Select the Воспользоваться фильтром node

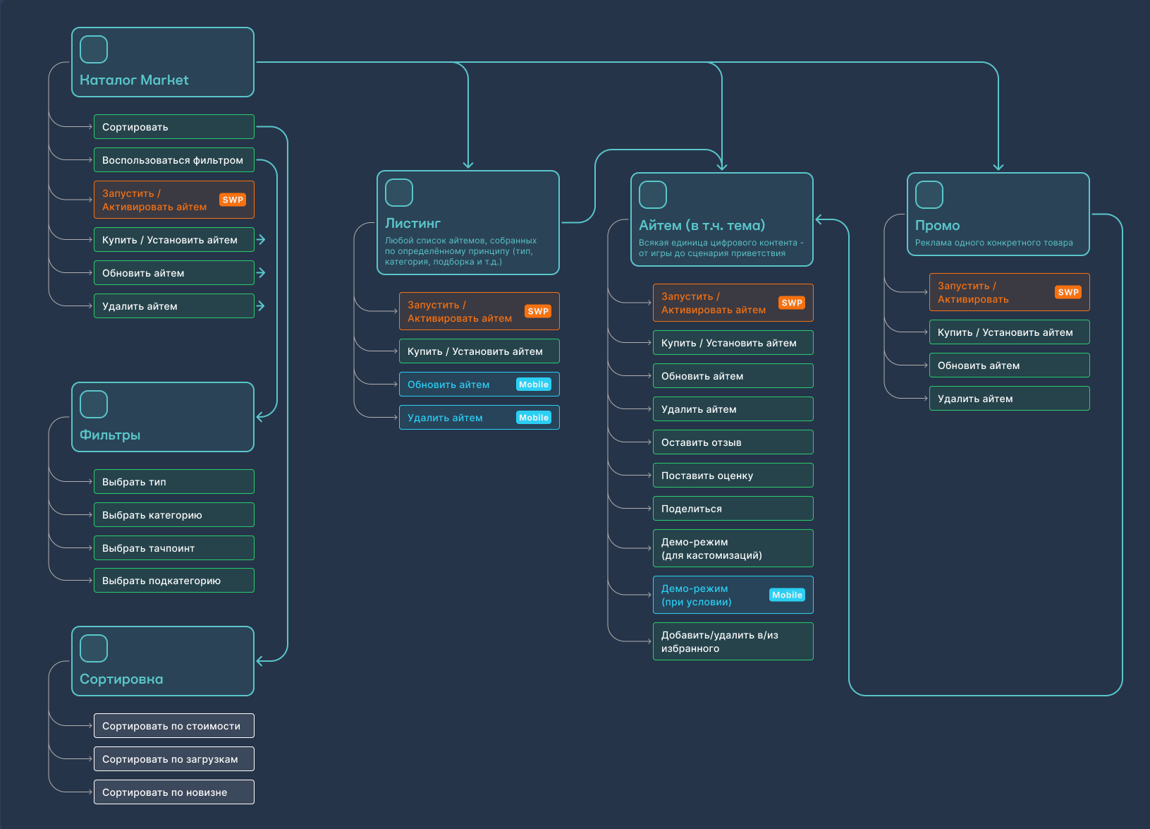(x=173, y=159)
